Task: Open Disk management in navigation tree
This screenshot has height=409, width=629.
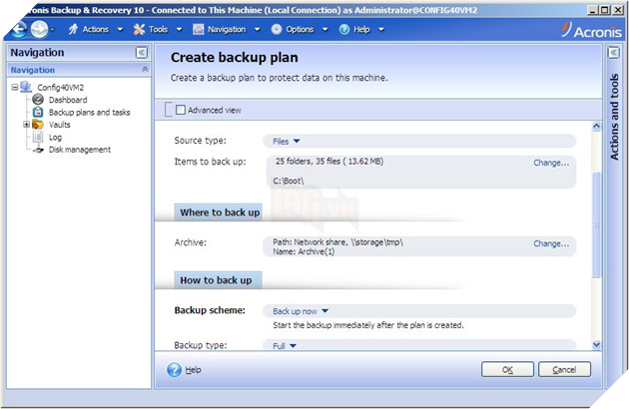Action: [x=80, y=150]
